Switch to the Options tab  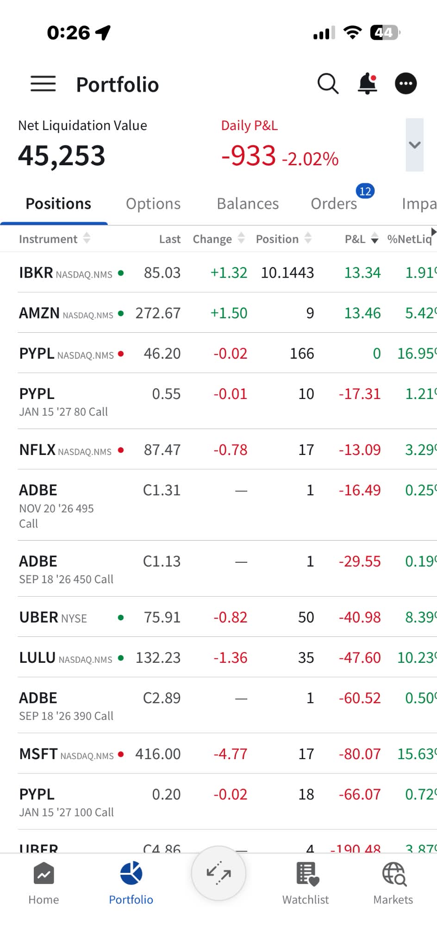pyautogui.click(x=153, y=204)
